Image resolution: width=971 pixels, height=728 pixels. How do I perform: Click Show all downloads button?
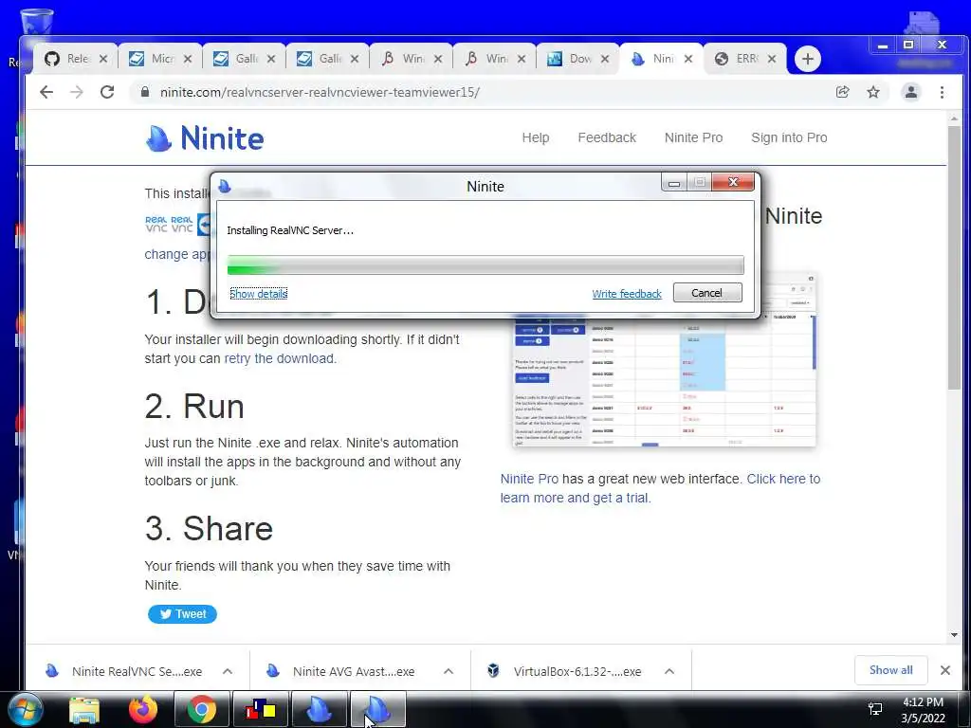pos(890,670)
